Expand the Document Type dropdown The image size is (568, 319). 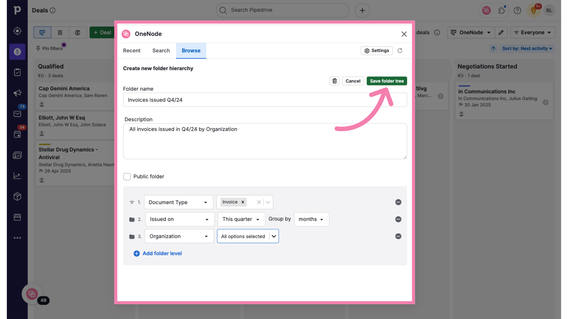[206, 202]
